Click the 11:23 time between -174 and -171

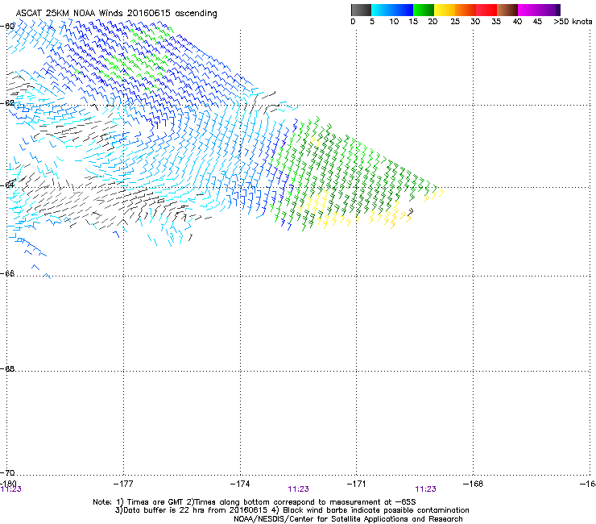[298, 489]
